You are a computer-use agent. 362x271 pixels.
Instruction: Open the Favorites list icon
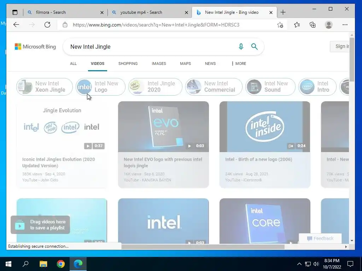point(297,25)
